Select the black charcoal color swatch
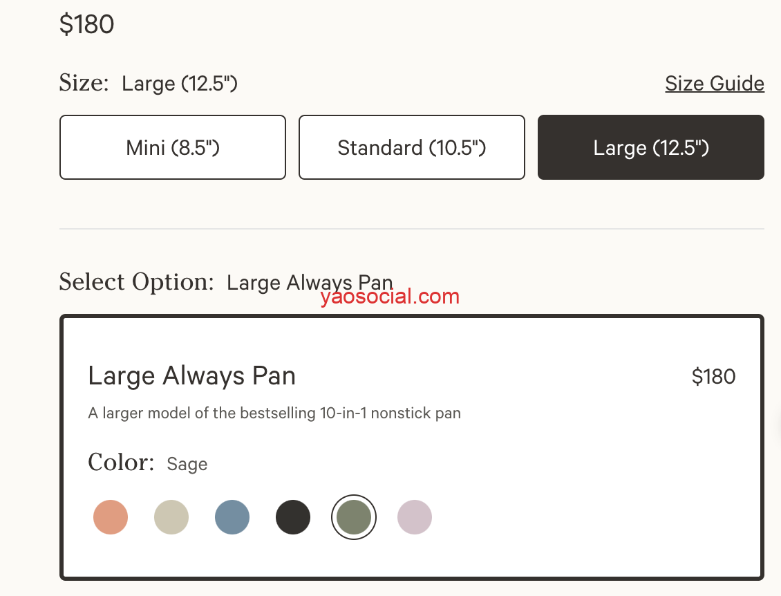 293,517
